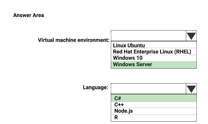
Task: Click the empty Language selection field
Action: [x=149, y=89]
